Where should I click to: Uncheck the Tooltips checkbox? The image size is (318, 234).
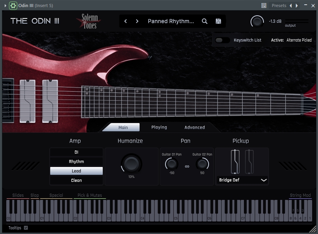[26, 228]
